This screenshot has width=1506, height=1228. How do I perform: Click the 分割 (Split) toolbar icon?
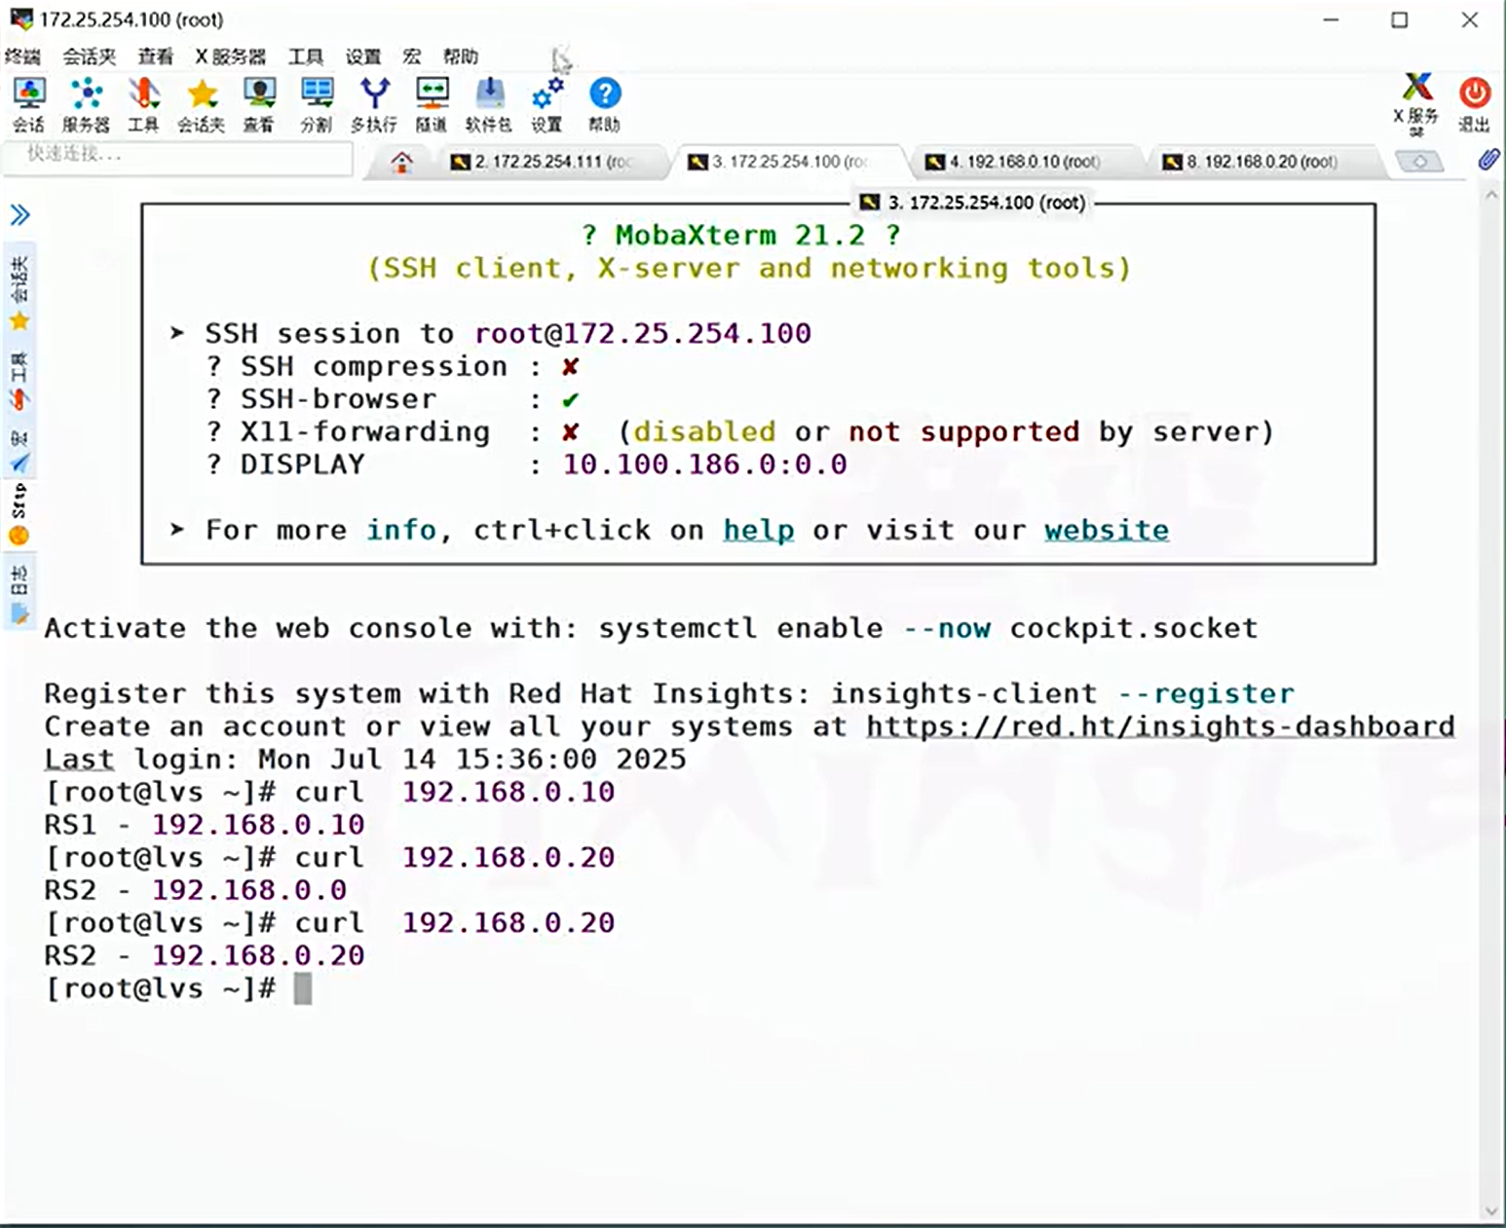pyautogui.click(x=316, y=104)
